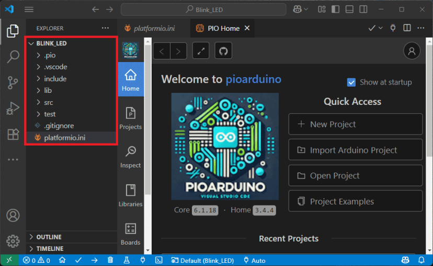Image resolution: width=433 pixels, height=266 pixels.
Task: Open the Copilot dropdown arrow in title bar
Action: point(306,9)
